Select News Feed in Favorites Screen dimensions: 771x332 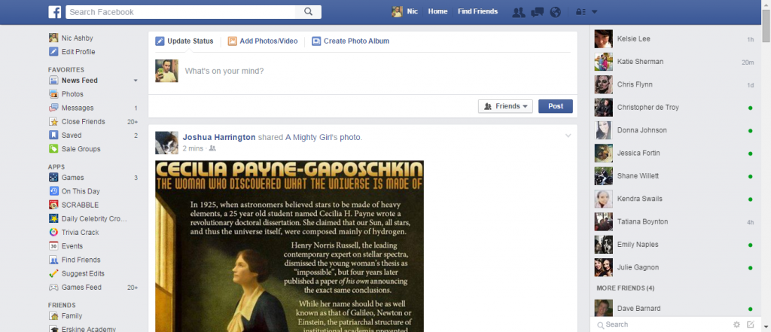point(80,80)
